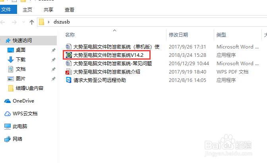Screen dimensions: 267x163
Task: Open WPS云文档 cloud icon
Action: point(8,114)
